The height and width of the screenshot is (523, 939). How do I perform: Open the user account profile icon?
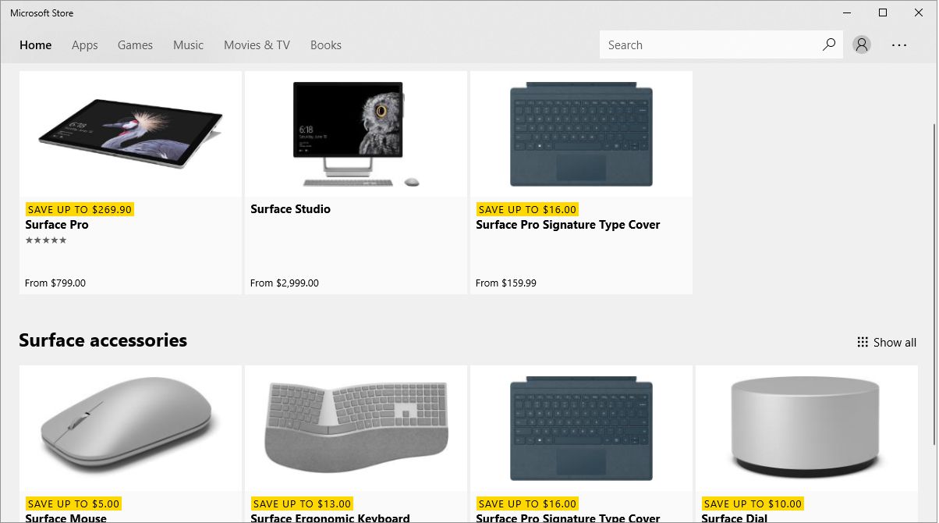click(x=862, y=44)
